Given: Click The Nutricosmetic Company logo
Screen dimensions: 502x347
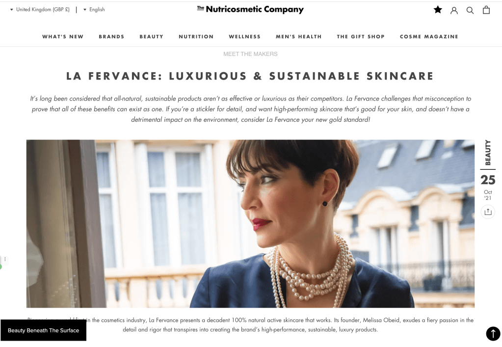Looking at the screenshot, I should tap(250, 10).
